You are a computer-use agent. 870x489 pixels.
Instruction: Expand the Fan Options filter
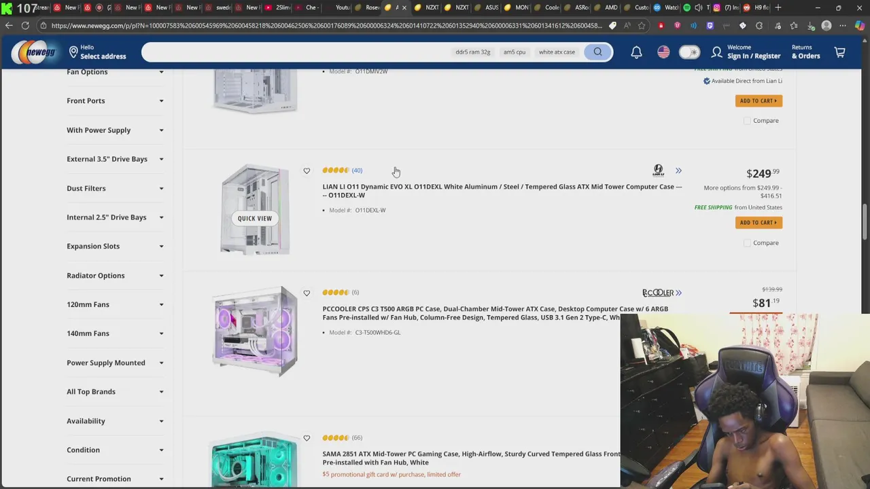coord(115,72)
